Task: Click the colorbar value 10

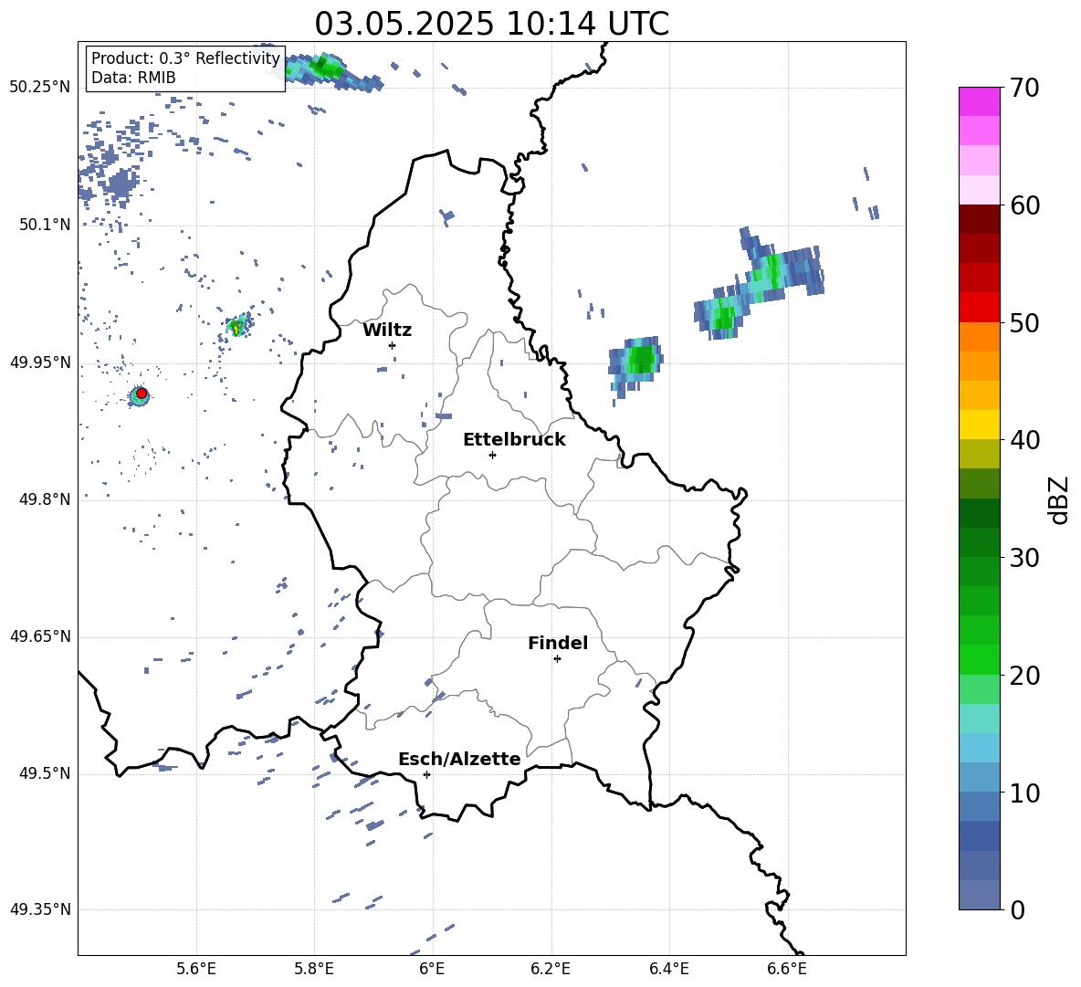Action: point(1024,793)
